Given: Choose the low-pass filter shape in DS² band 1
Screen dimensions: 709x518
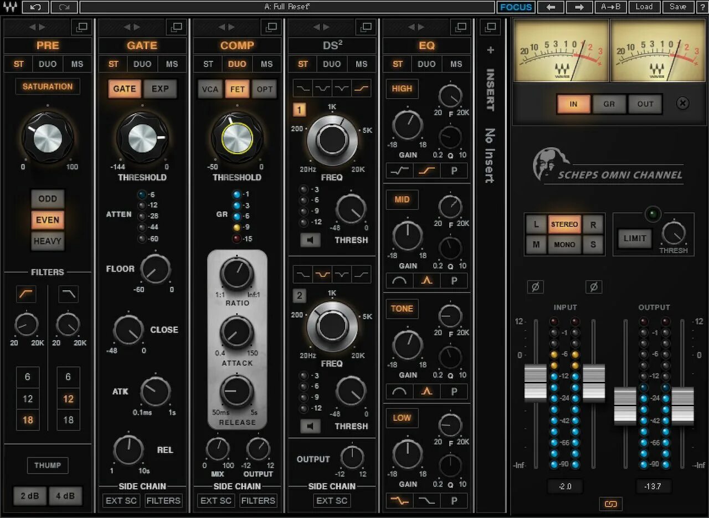Looking at the screenshot, I should pyautogui.click(x=302, y=88).
